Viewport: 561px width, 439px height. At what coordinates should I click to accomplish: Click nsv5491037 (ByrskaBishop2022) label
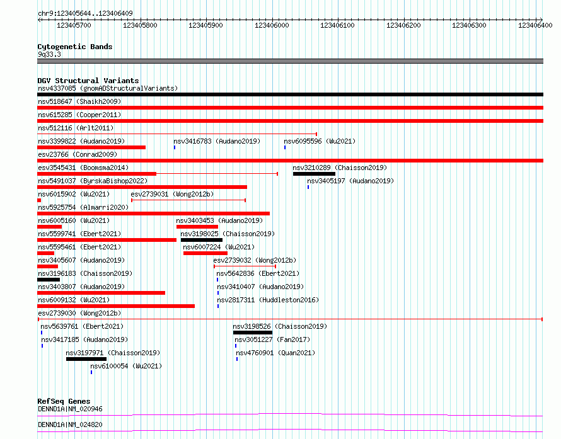point(93,181)
